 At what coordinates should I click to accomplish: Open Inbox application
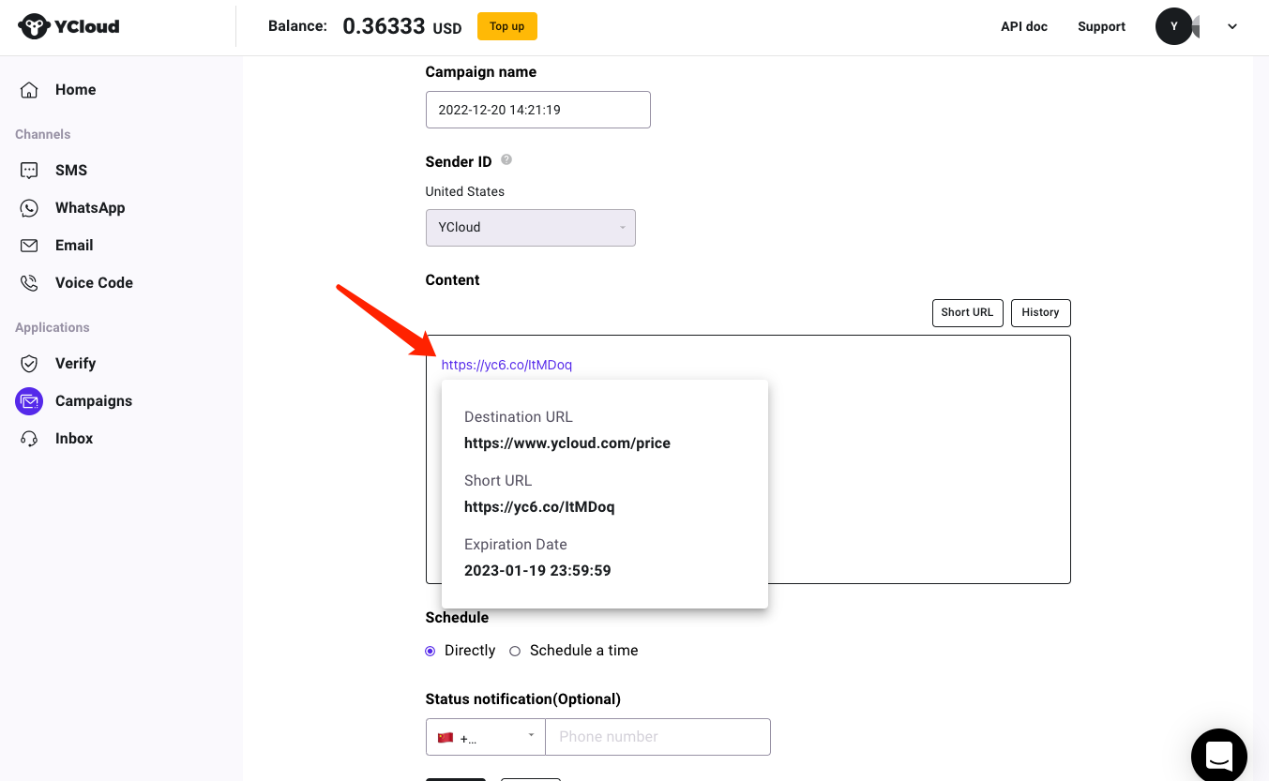pos(74,439)
